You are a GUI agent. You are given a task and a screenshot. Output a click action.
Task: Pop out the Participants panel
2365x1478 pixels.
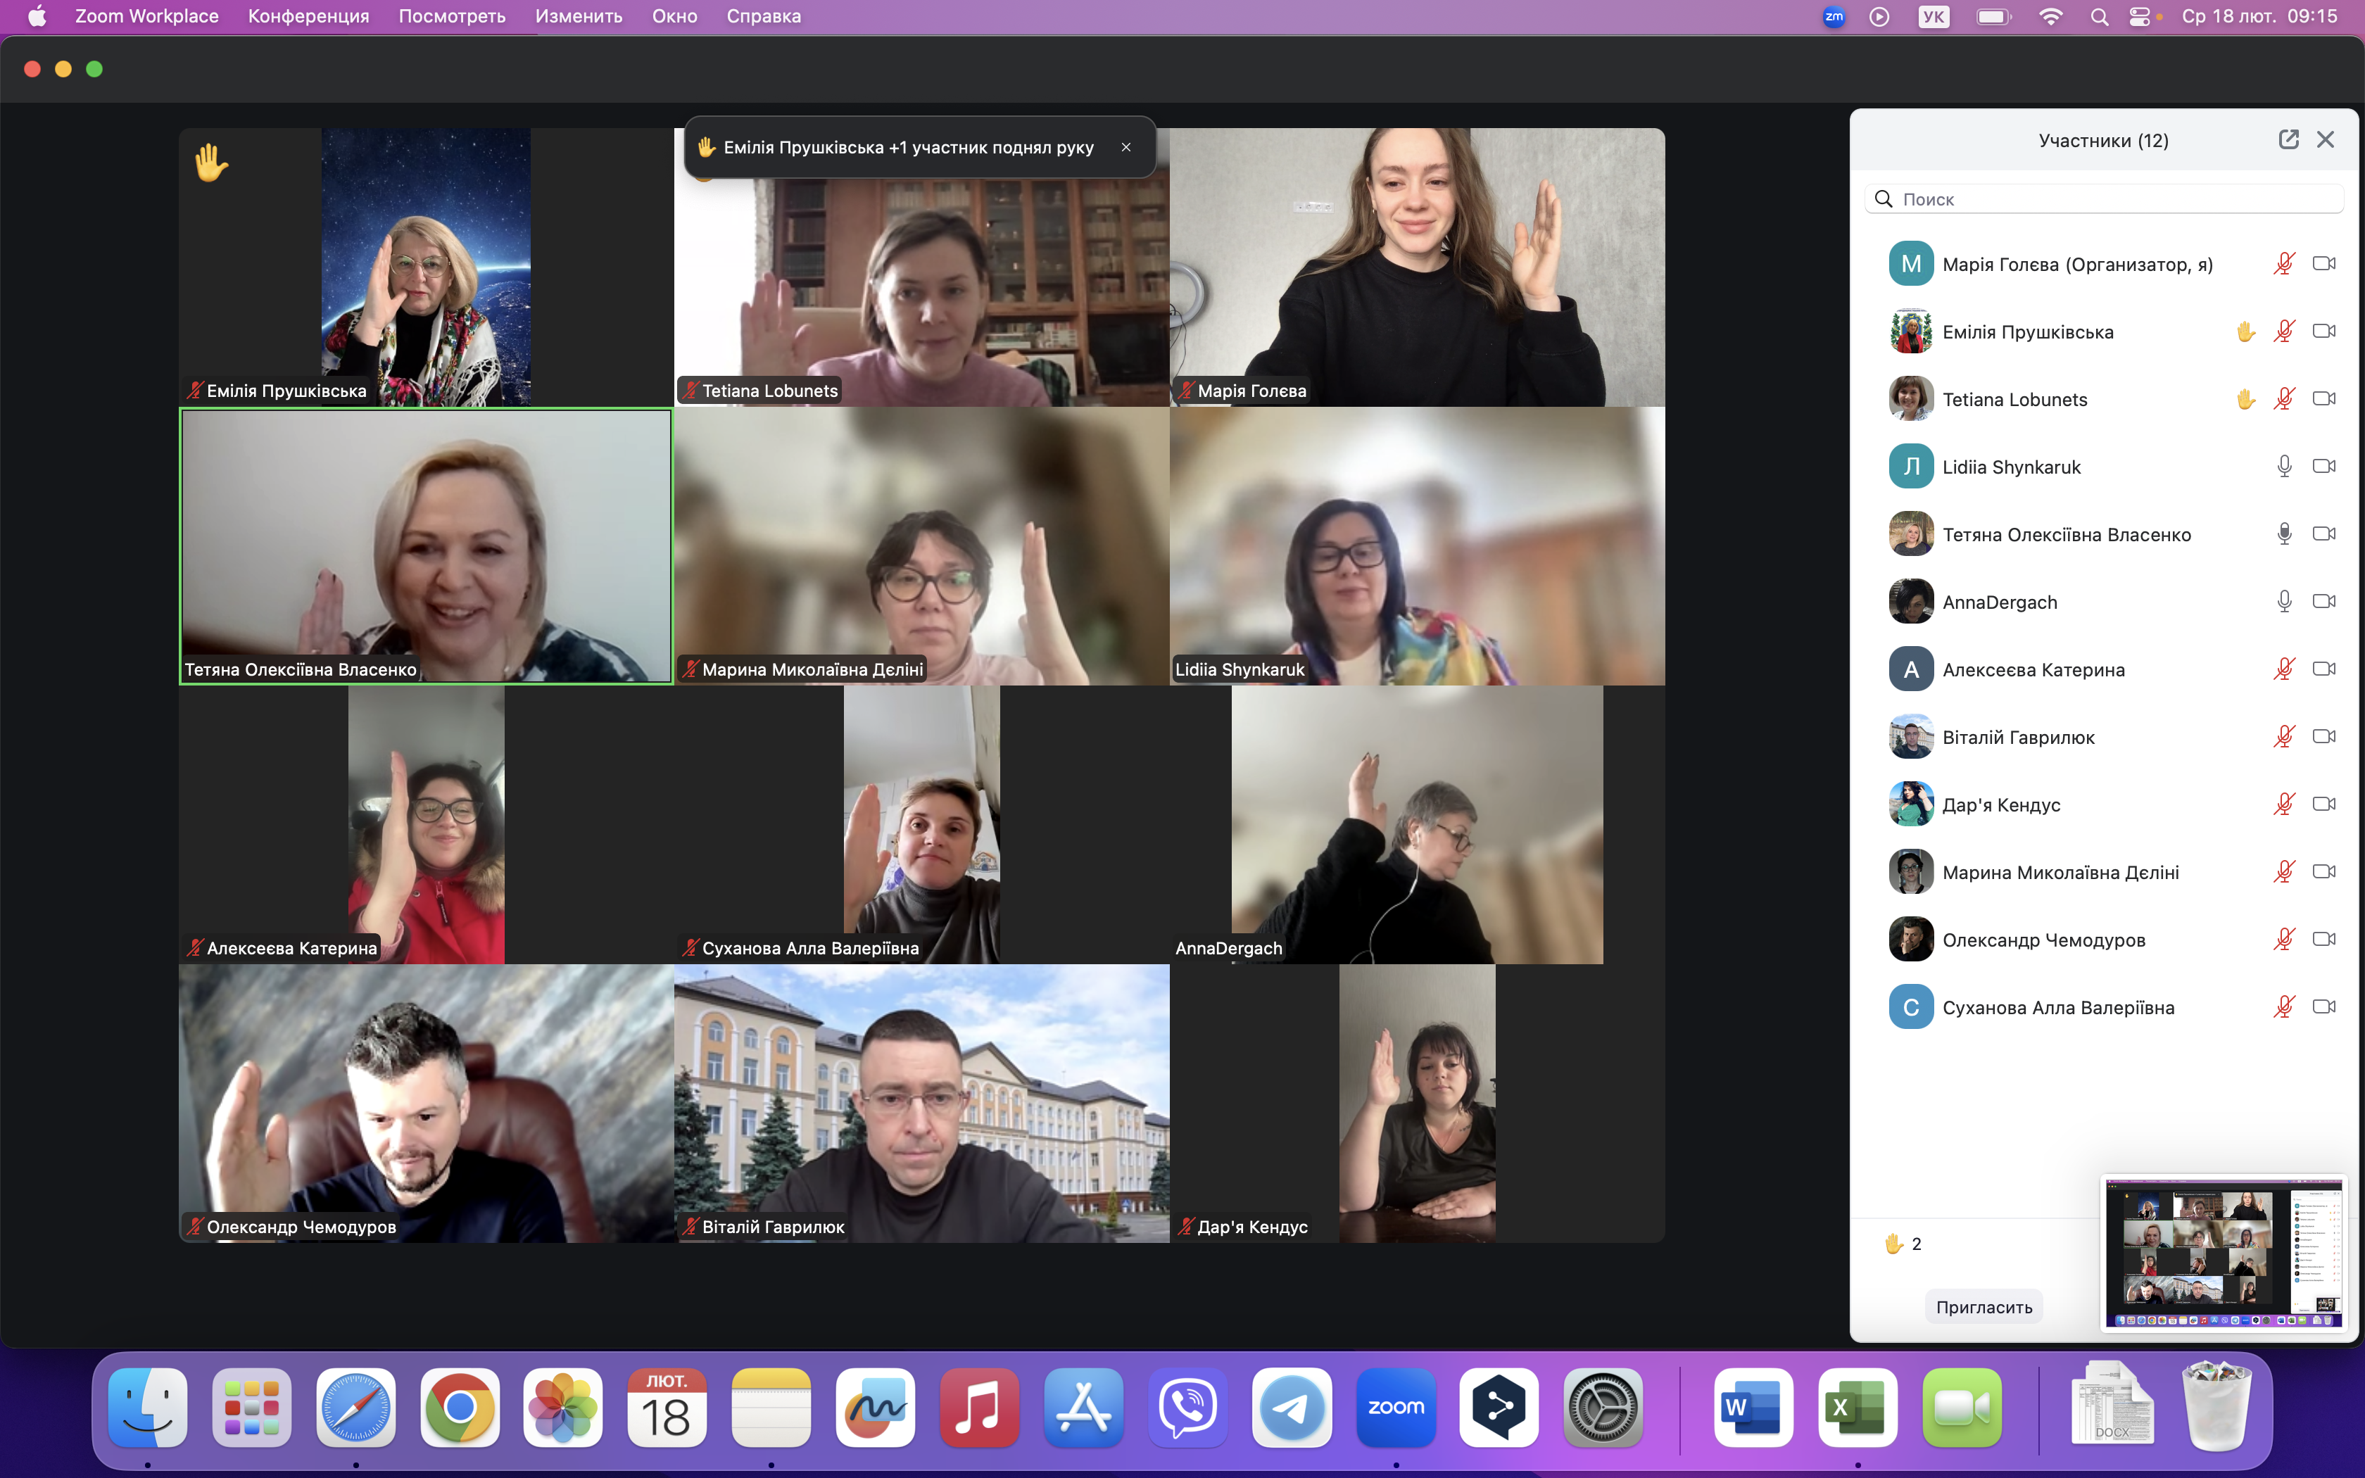2288,140
